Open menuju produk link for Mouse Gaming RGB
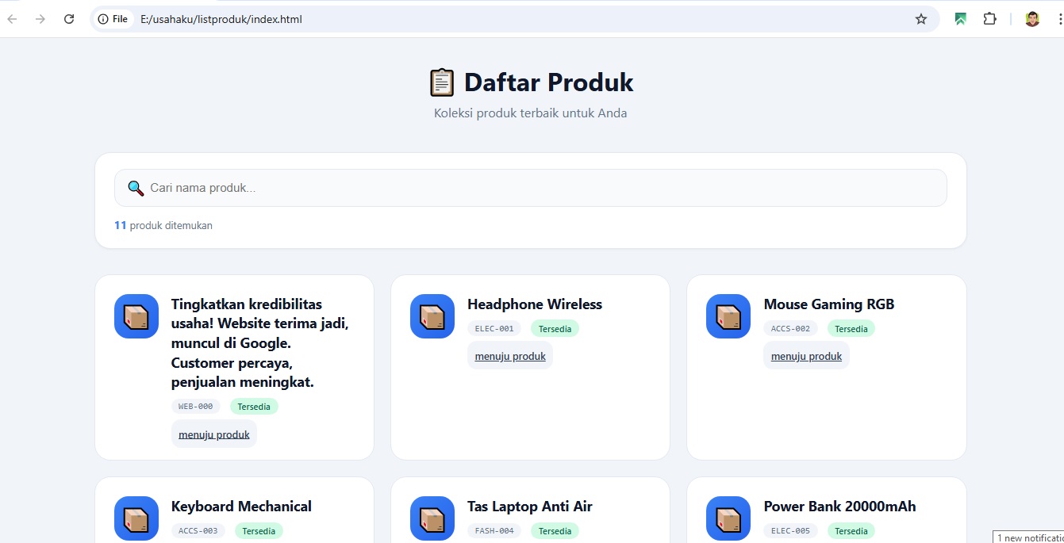The height and width of the screenshot is (543, 1064). click(806, 356)
